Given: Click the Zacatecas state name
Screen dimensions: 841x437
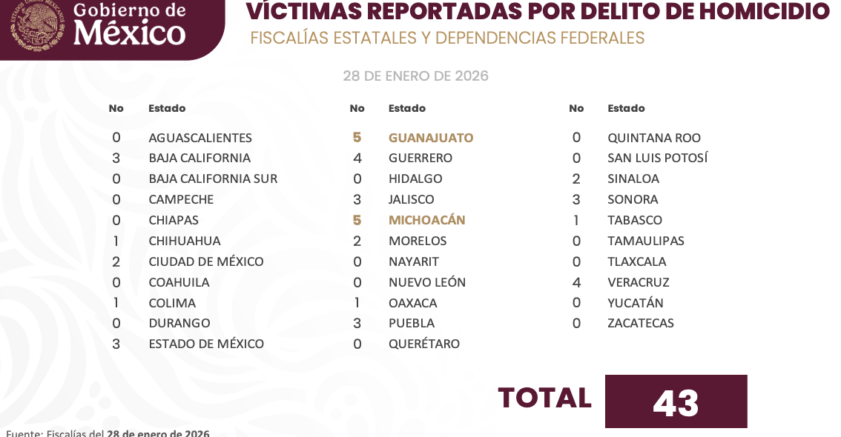Looking at the screenshot, I should click(x=640, y=323).
